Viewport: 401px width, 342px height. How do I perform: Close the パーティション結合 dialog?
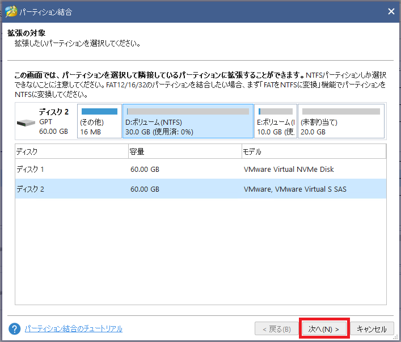(x=391, y=11)
